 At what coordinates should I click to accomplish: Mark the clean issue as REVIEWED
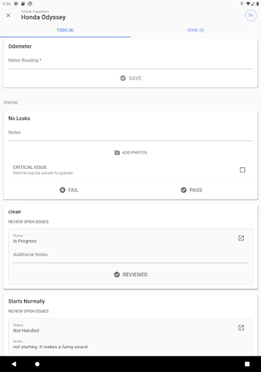[x=131, y=274]
